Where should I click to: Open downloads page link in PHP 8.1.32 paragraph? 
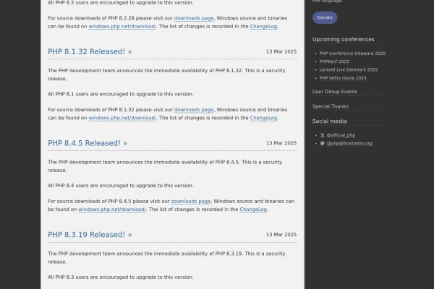(x=194, y=110)
